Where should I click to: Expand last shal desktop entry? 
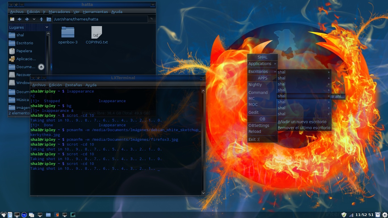(x=304, y=114)
